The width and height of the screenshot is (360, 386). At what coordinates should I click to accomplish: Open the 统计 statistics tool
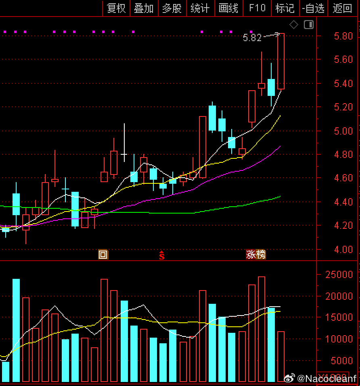point(201,8)
